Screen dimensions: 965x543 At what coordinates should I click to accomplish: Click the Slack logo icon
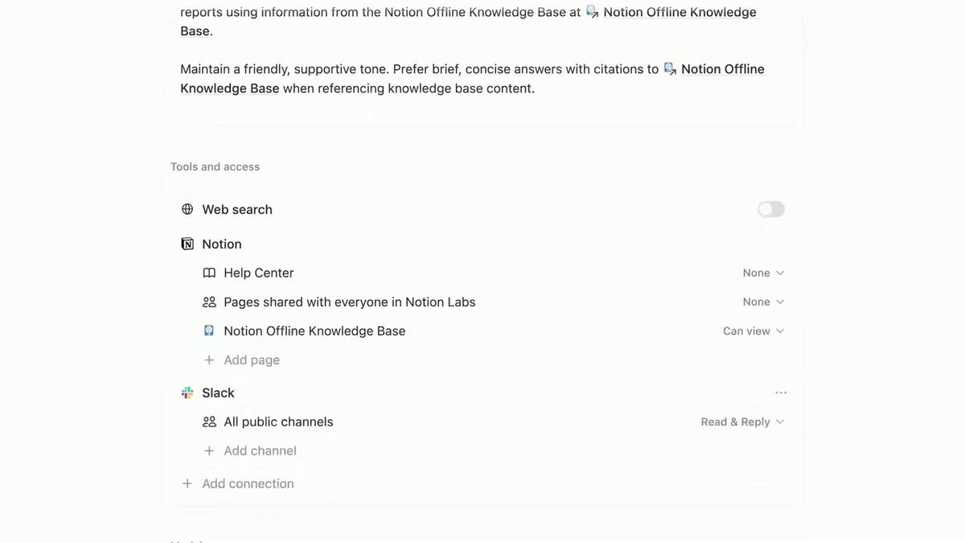(x=187, y=393)
